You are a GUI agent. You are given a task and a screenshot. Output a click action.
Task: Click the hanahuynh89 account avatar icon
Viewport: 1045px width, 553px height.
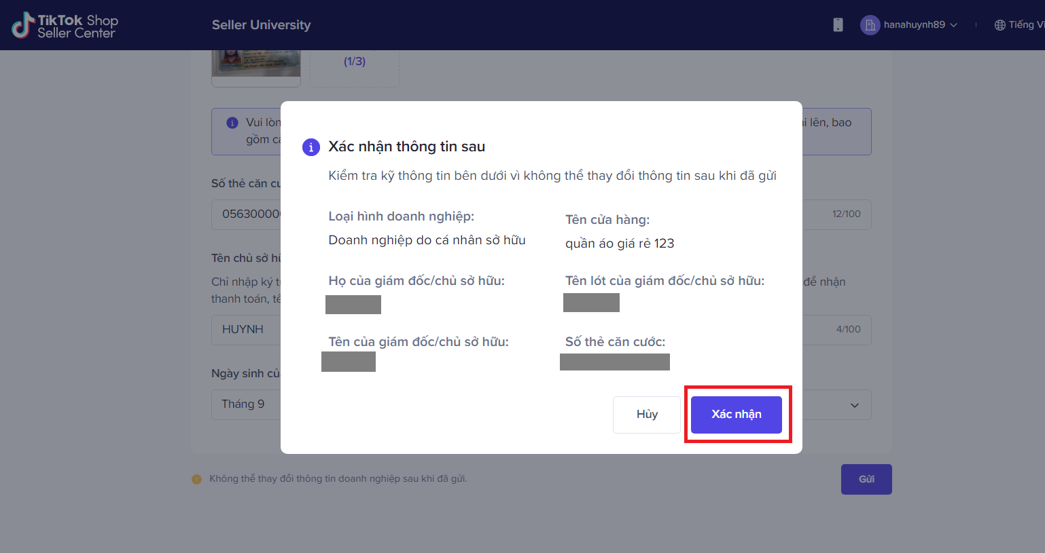(x=870, y=25)
